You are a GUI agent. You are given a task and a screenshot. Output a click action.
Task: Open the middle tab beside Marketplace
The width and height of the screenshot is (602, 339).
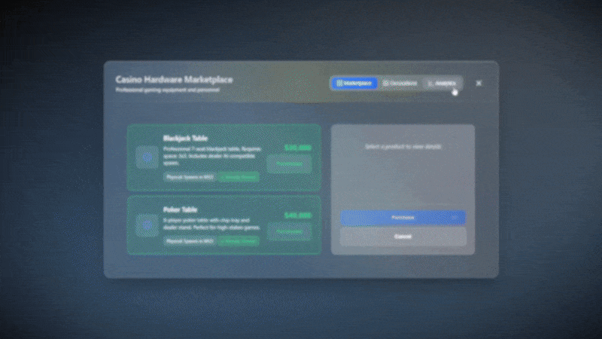click(400, 83)
